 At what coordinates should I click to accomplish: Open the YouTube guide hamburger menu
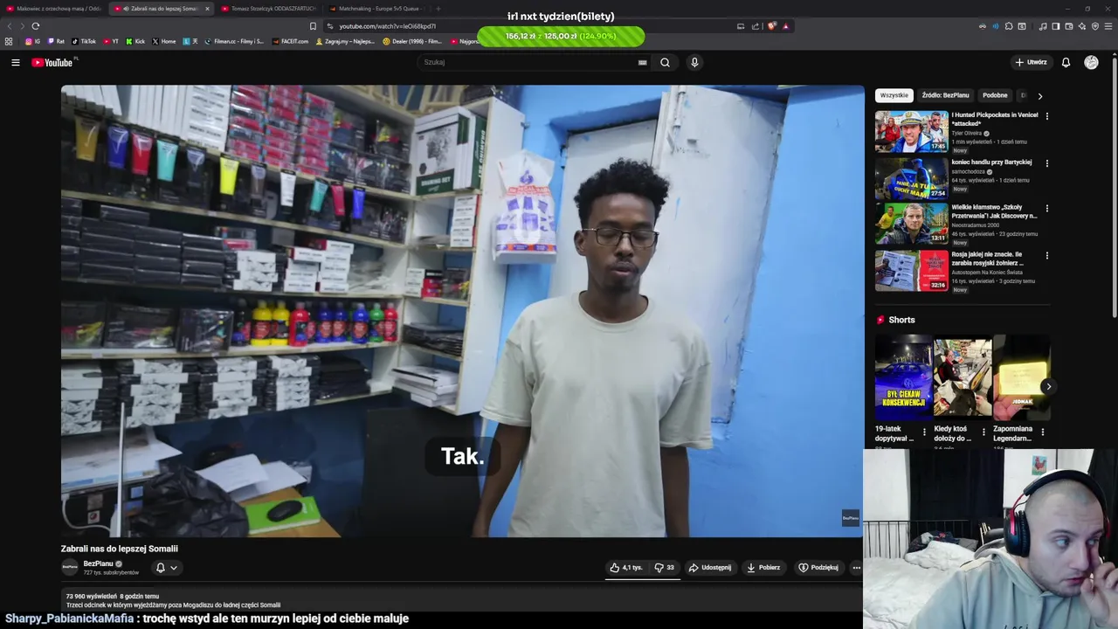pos(15,62)
